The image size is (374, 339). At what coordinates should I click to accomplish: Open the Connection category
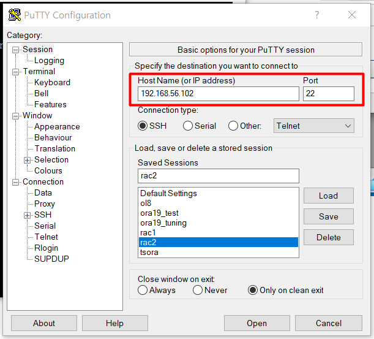coord(43,182)
